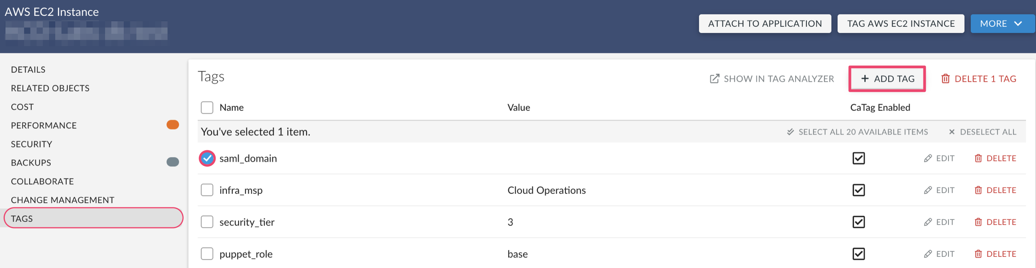Go to Related Objects

point(50,88)
